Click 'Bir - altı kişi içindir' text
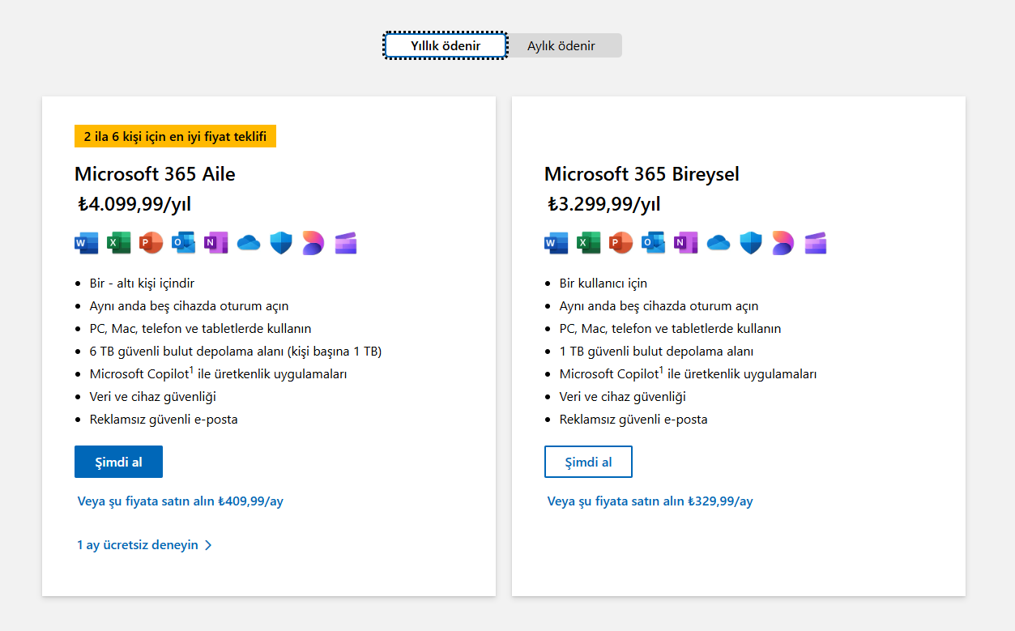 142,284
